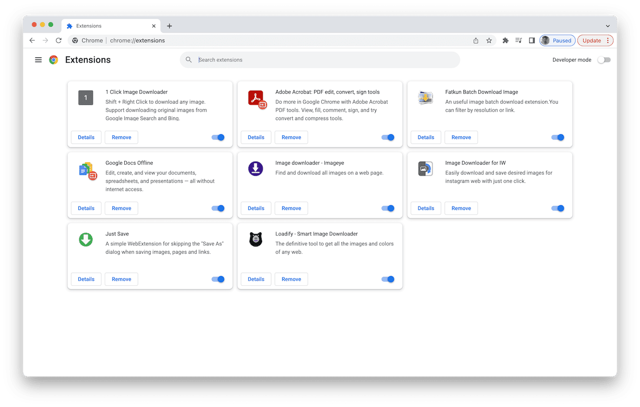View Details of Image Downloader for IW
Viewport: 640px width, 407px height.
(426, 209)
